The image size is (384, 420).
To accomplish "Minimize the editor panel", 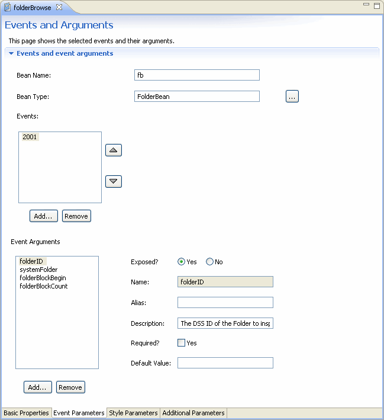I will pos(366,4).
